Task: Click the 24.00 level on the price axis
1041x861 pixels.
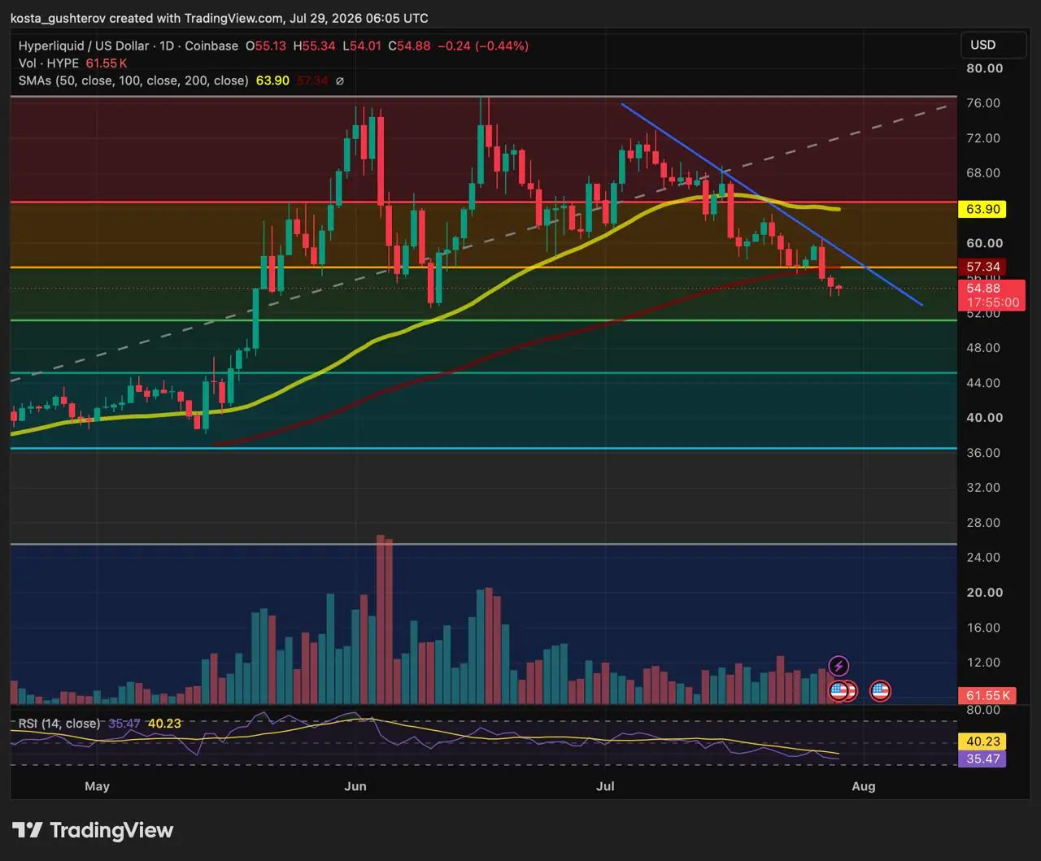Action: (x=983, y=558)
